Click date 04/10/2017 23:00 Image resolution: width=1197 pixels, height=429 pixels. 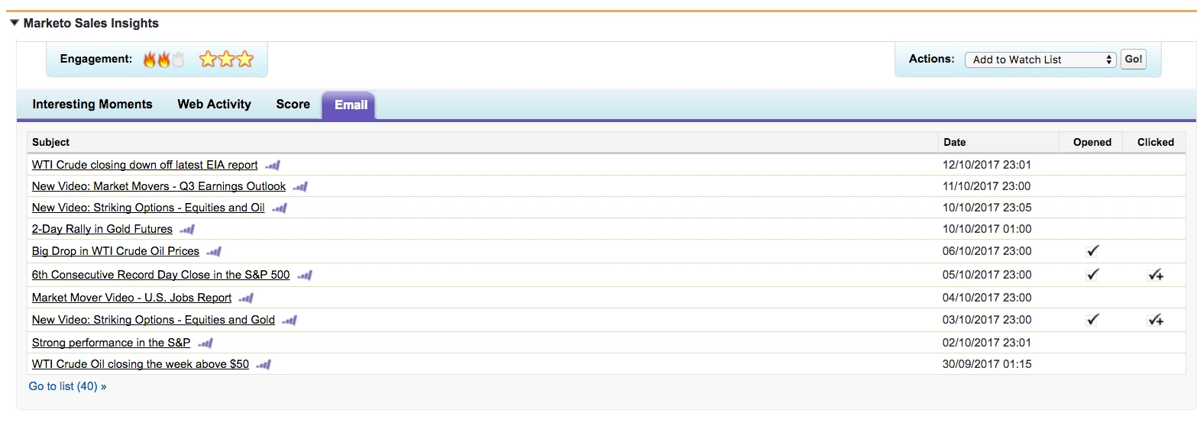click(987, 298)
